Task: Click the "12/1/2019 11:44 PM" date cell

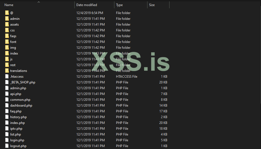Action: pyautogui.click(x=90, y=71)
